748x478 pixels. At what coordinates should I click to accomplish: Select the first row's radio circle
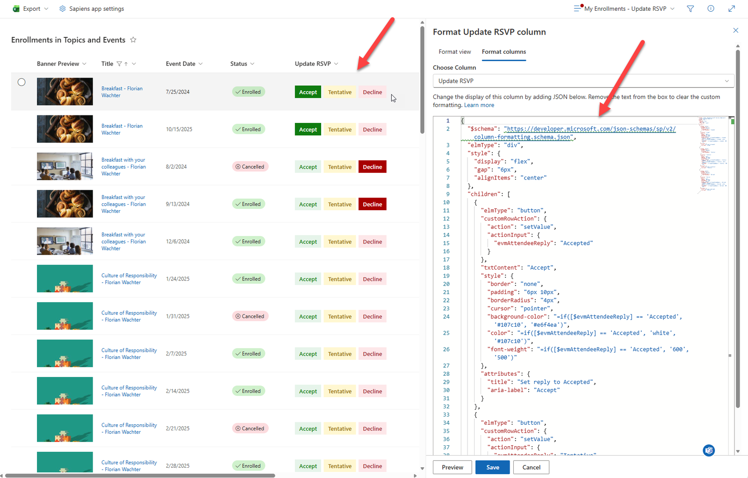click(x=22, y=82)
